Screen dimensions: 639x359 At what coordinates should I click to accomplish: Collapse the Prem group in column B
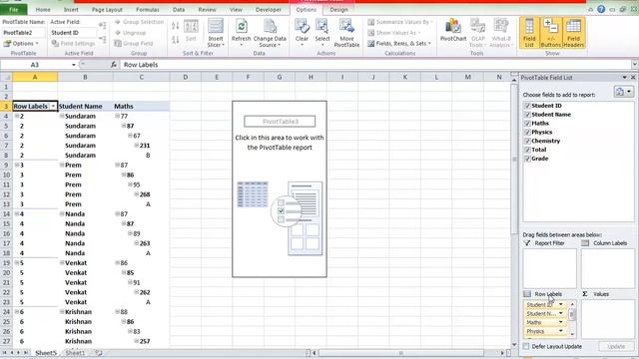tap(62, 165)
